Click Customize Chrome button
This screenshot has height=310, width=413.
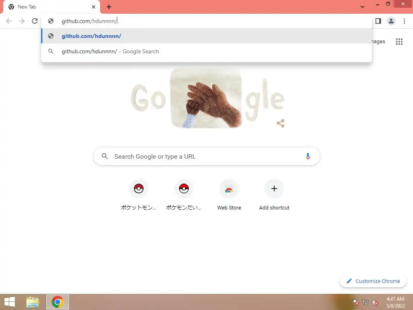pyautogui.click(x=373, y=281)
